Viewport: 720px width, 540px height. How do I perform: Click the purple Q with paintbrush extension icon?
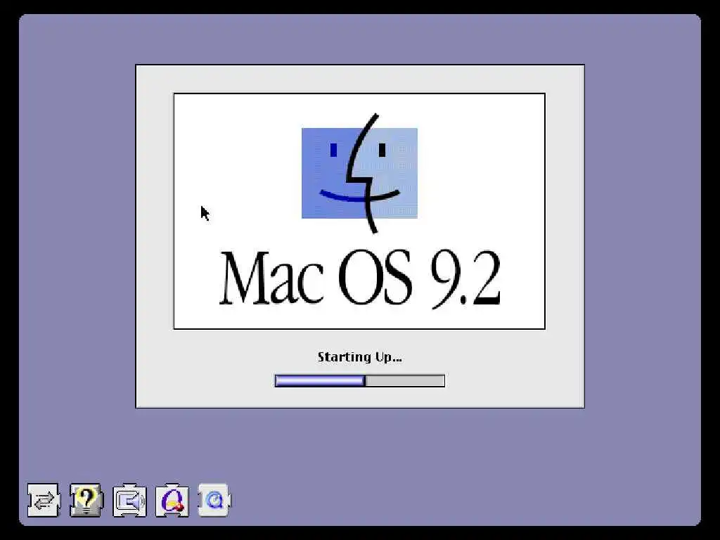172,500
